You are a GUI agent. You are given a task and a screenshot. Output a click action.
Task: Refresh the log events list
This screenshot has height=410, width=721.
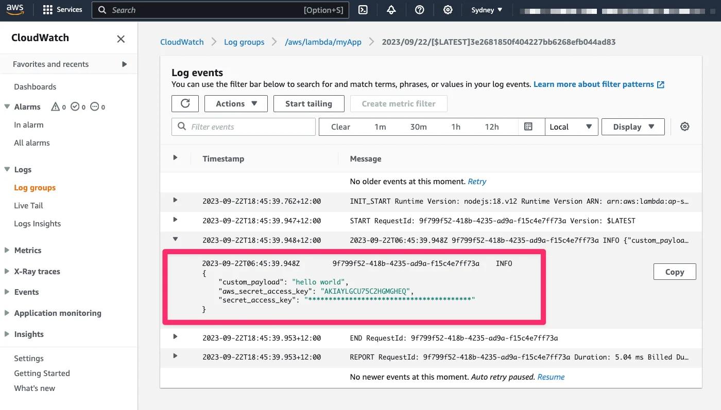[x=185, y=103]
